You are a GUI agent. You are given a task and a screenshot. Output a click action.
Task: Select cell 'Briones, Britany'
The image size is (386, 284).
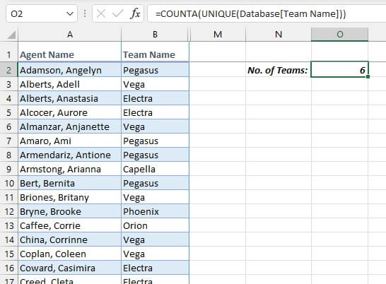coord(70,197)
